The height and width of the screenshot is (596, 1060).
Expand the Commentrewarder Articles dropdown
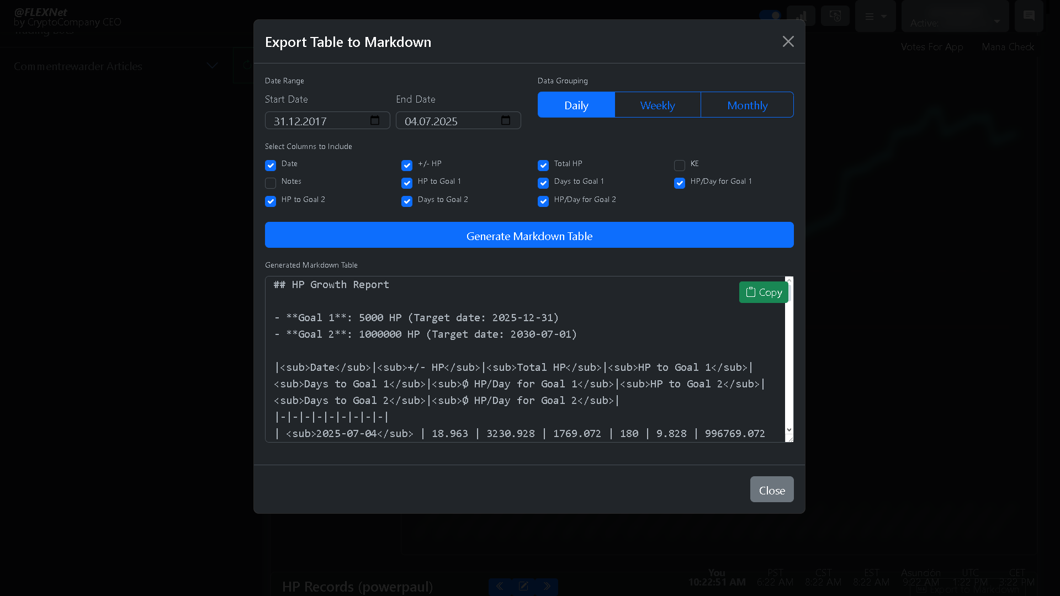click(x=116, y=66)
